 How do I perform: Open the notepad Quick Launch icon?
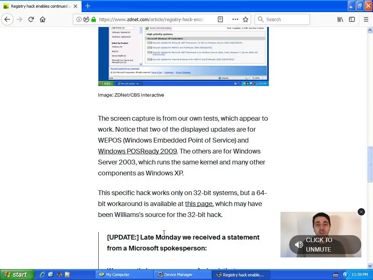click(x=67, y=275)
